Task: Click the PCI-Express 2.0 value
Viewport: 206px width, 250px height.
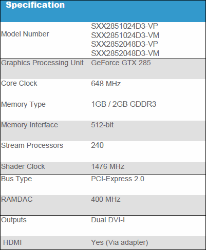Action: (118, 179)
